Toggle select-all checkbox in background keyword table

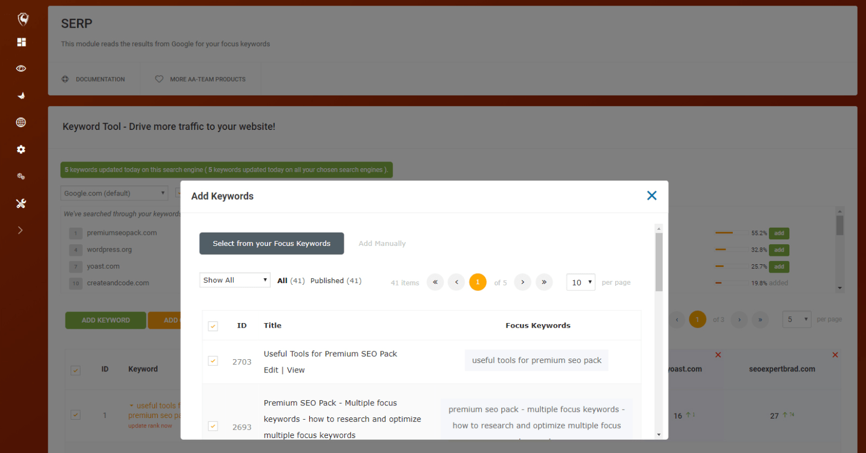(75, 370)
